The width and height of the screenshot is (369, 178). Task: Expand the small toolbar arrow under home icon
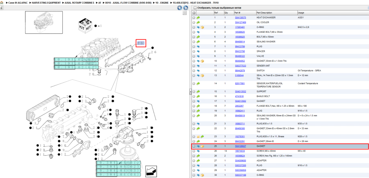pos(1,8)
